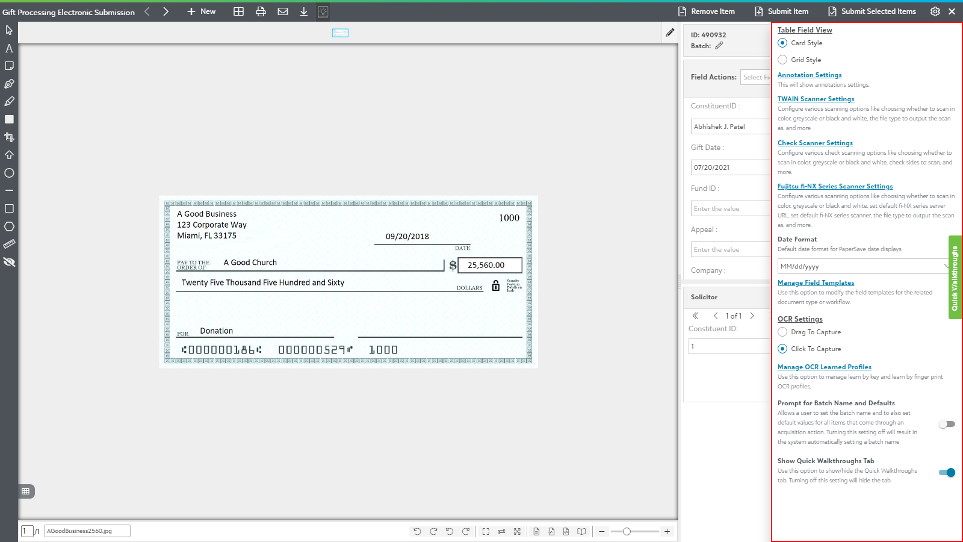Select Drag To Capture option
Screen dimensions: 963x542
click(x=782, y=332)
